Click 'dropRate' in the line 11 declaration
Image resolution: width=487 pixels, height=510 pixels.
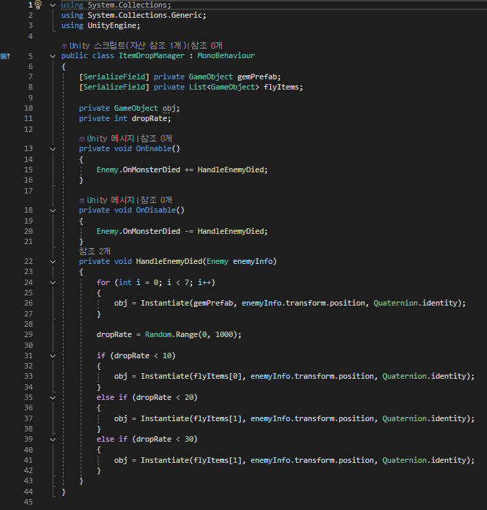149,118
